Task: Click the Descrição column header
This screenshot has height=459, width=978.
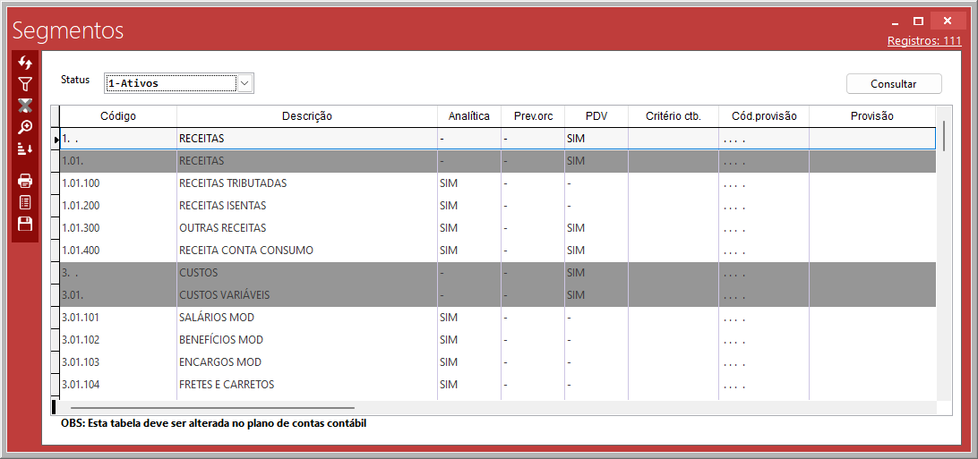Action: tap(307, 115)
